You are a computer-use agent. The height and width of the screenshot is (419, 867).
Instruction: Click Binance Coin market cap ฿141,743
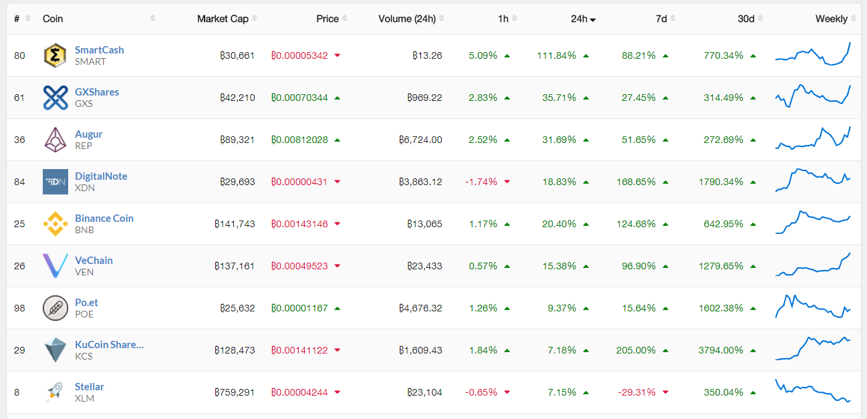point(235,224)
